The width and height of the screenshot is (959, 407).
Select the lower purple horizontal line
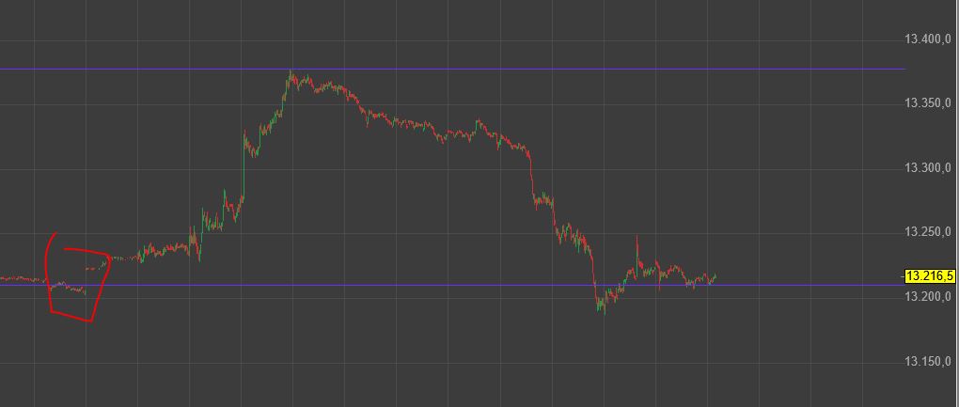(x=452, y=285)
